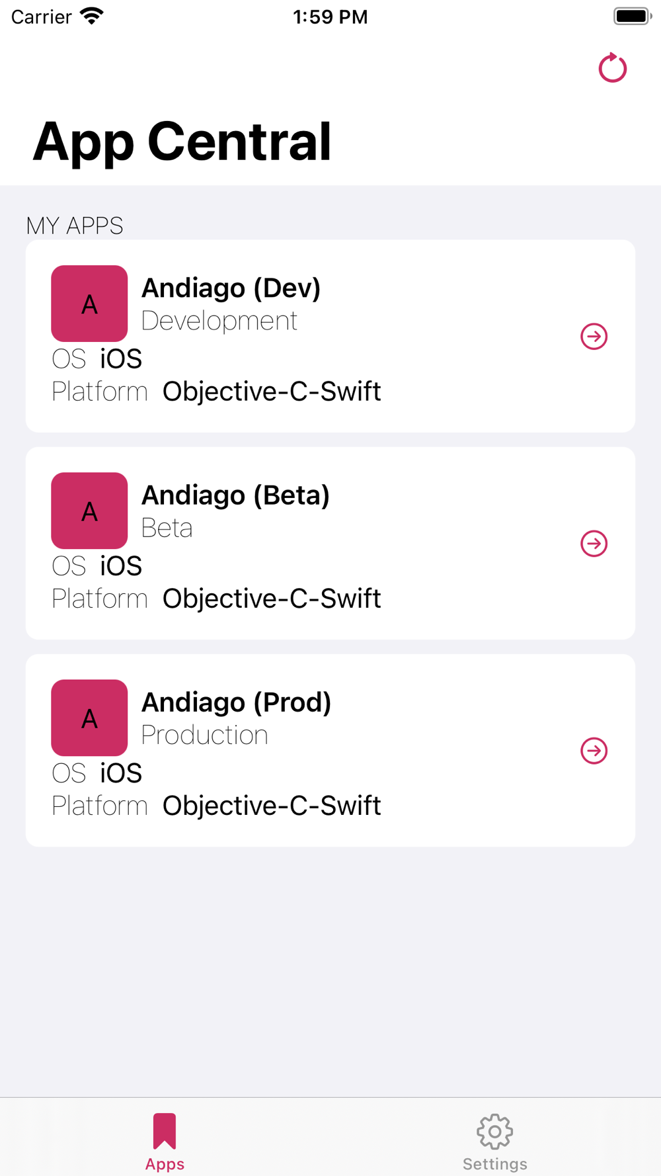This screenshot has width=661, height=1176.
Task: Click the Andiago (Dev) app icon tile
Action: tap(89, 304)
